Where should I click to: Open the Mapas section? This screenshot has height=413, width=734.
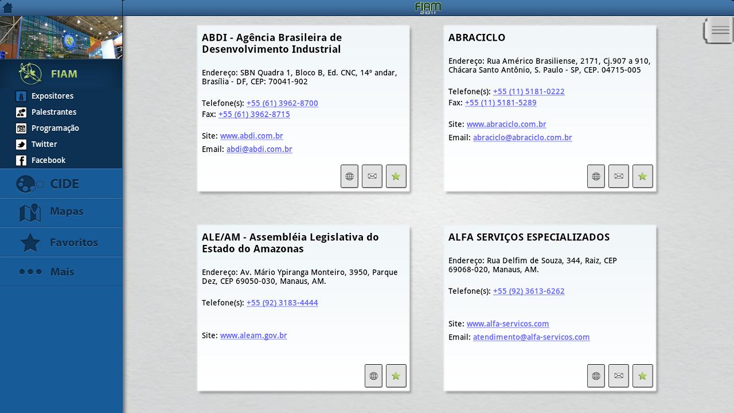[61, 212]
